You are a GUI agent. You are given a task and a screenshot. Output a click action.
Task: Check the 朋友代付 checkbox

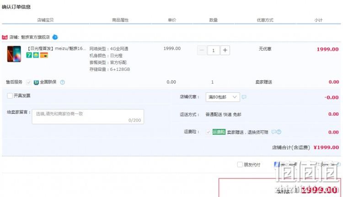point(240,165)
